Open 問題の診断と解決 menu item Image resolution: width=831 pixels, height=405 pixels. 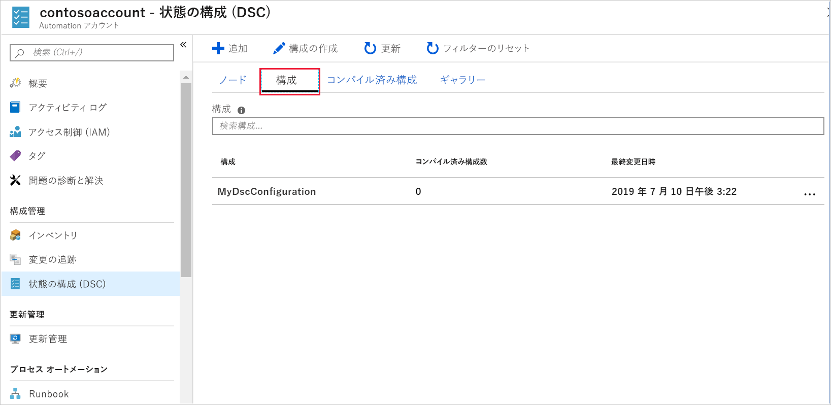coord(91,180)
